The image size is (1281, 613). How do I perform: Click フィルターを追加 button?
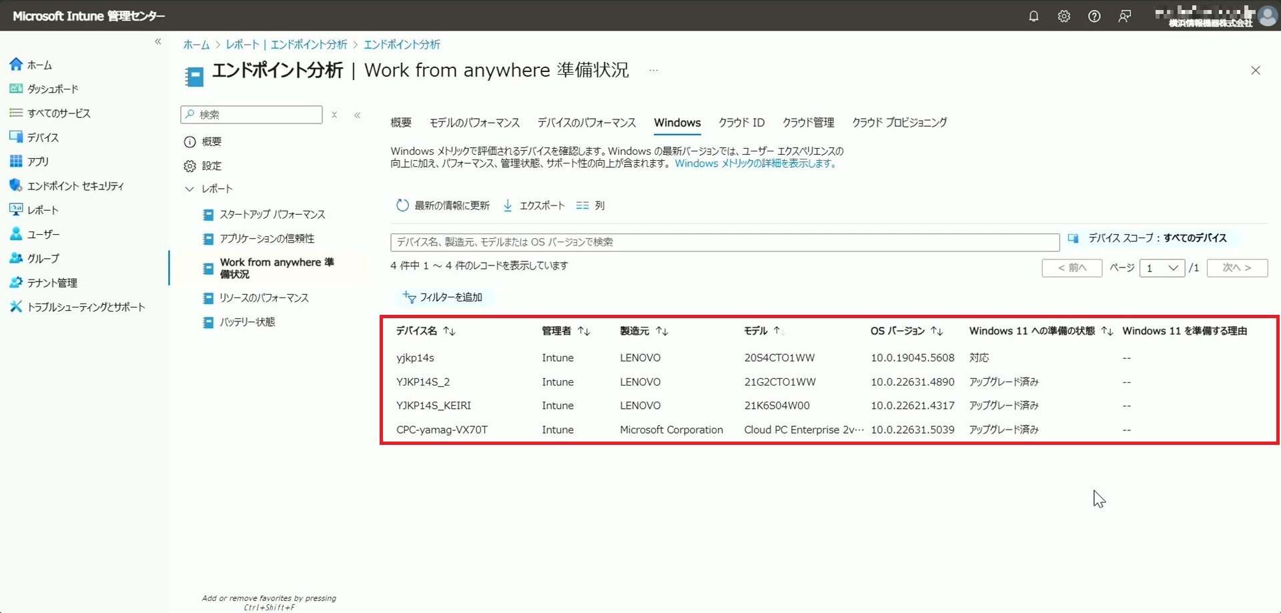443,297
